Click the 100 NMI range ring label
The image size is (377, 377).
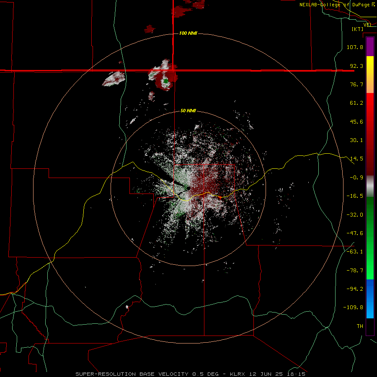pyautogui.click(x=188, y=33)
